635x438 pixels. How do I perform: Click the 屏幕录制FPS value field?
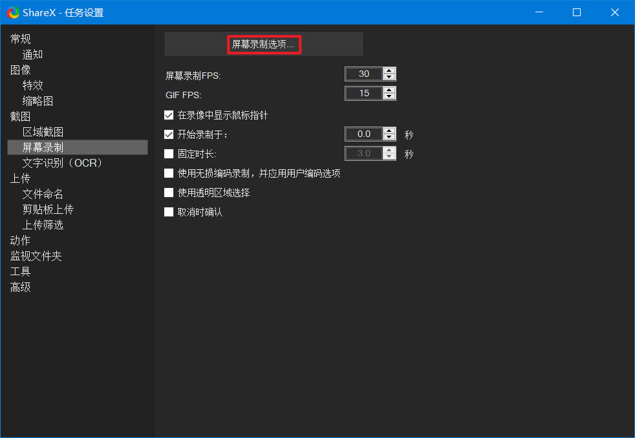pyautogui.click(x=363, y=74)
